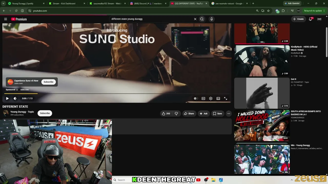Close the DIFFERENT STATE YouTube tab
The width and height of the screenshot is (328, 184).
[206, 4]
